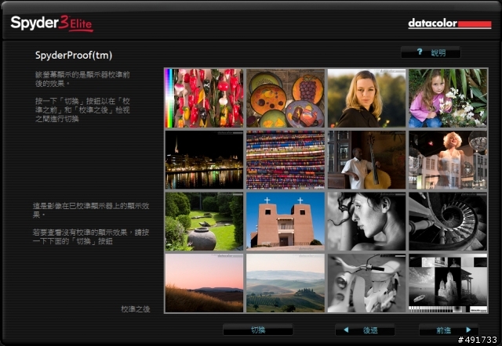Select the adobe church blue sky thumbnail
The width and height of the screenshot is (502, 346).
[286, 222]
